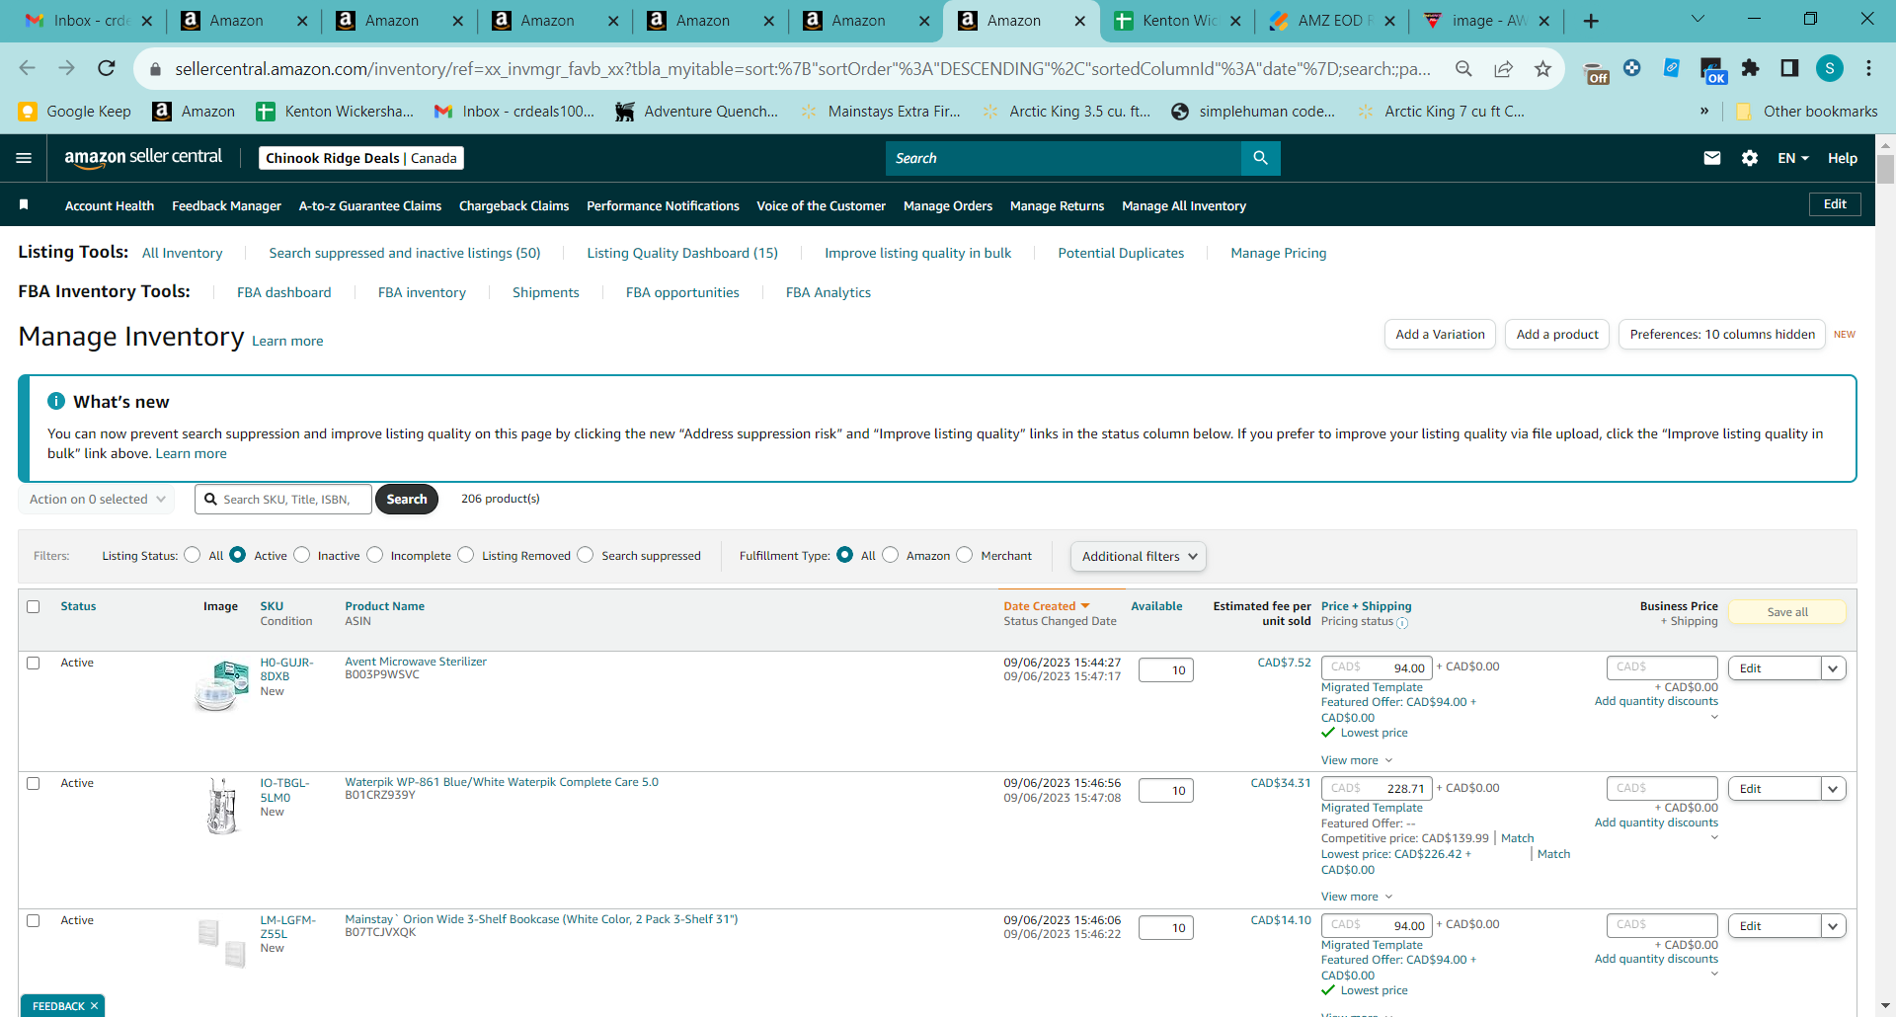The height and width of the screenshot is (1017, 1896).
Task: Select the Incomplete listing status radio
Action: [375, 555]
